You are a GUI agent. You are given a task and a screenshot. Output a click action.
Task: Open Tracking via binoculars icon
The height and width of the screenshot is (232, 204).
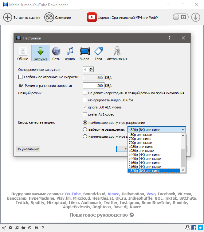click(49, 17)
